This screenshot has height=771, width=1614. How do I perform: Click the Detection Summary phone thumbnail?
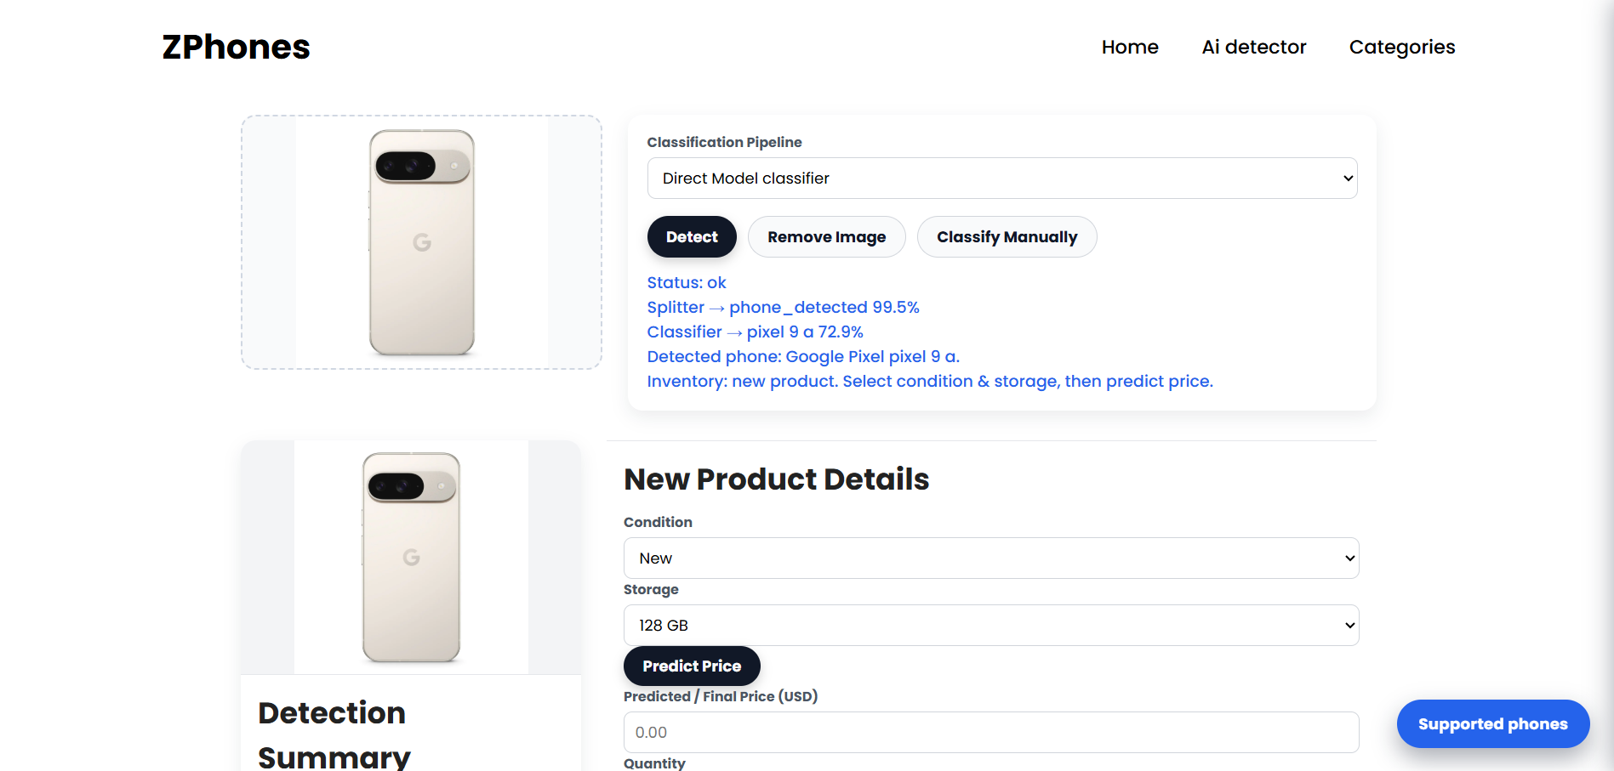click(x=410, y=556)
